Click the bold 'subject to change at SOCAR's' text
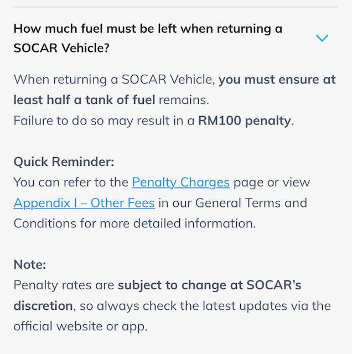The image size is (352, 354). tap(209, 285)
